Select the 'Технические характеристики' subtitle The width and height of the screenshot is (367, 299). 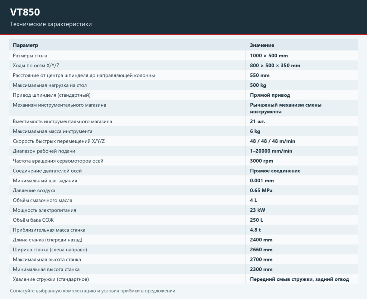point(51,24)
